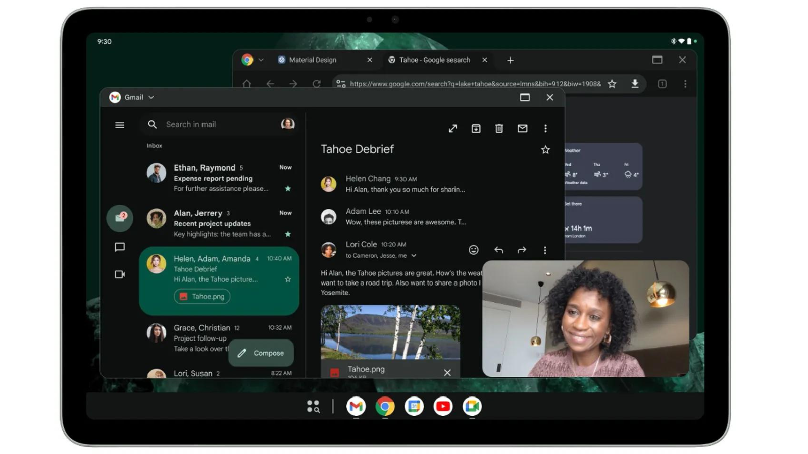
Task: Archive the Tahoe Debrief email
Action: (476, 128)
